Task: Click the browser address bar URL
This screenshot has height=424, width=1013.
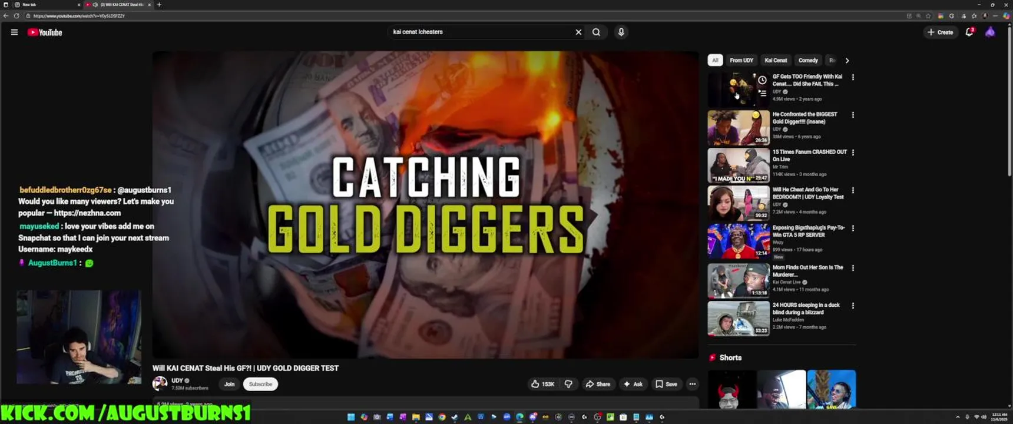Action: tap(79, 16)
